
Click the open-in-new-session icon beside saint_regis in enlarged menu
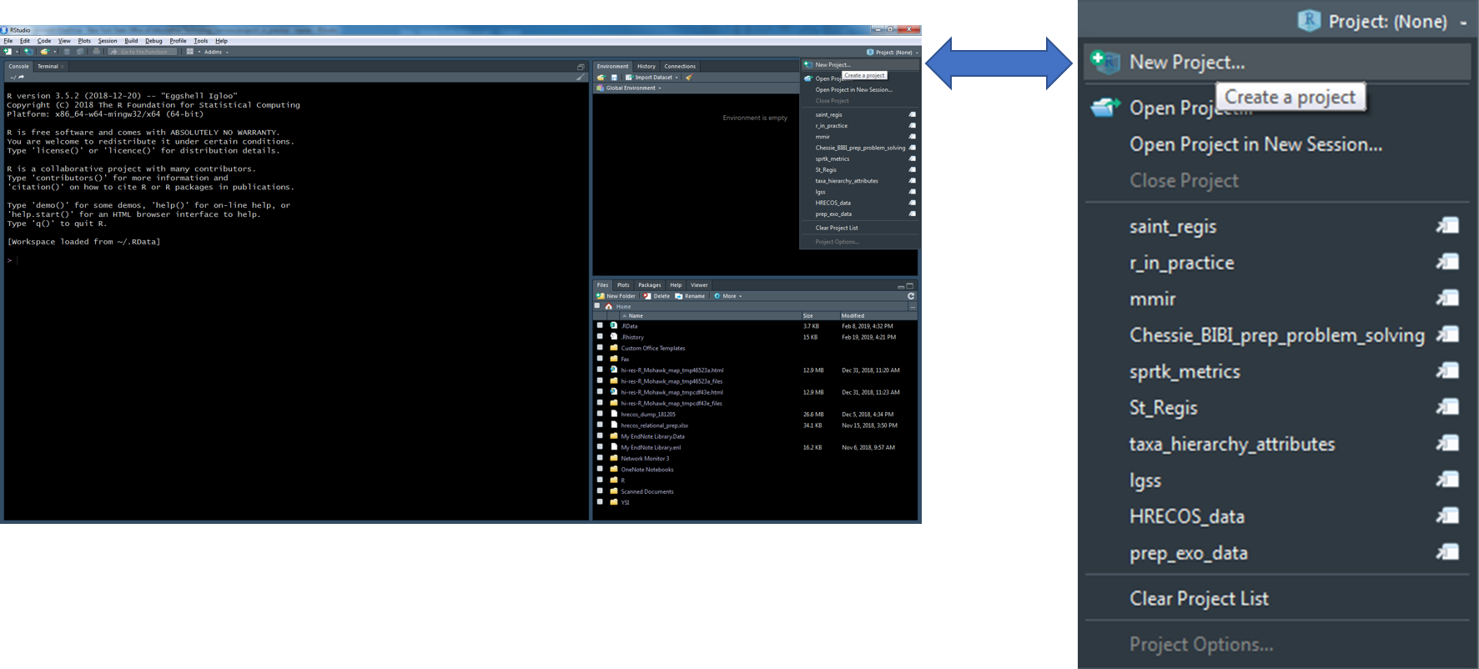pyautogui.click(x=1448, y=225)
